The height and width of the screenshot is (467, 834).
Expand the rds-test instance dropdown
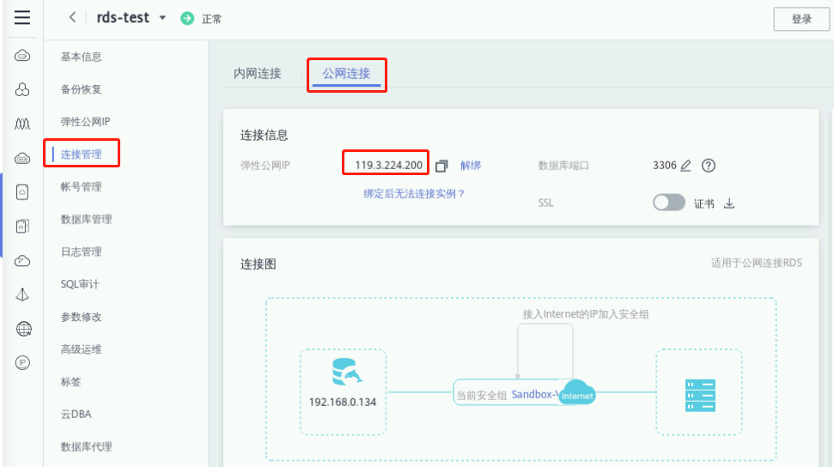(x=162, y=18)
